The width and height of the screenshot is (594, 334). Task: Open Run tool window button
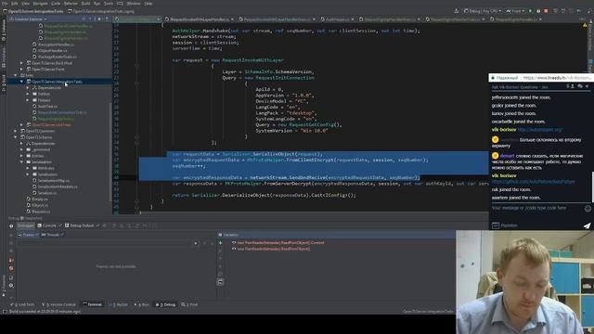point(142,304)
